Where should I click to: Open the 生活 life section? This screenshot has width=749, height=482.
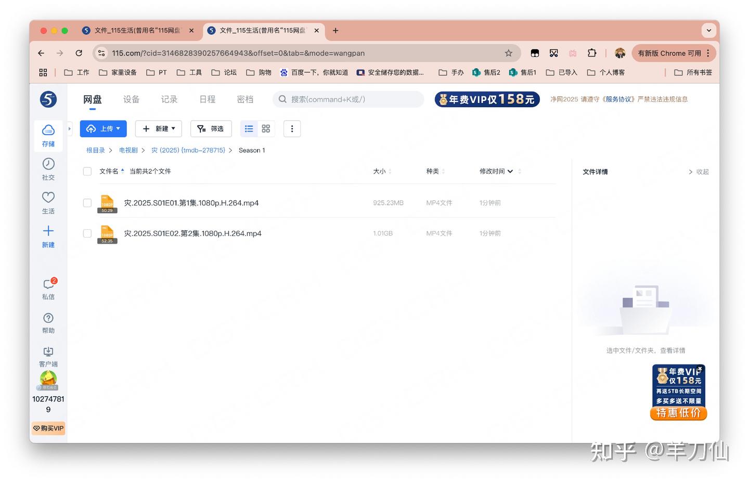[x=48, y=203]
